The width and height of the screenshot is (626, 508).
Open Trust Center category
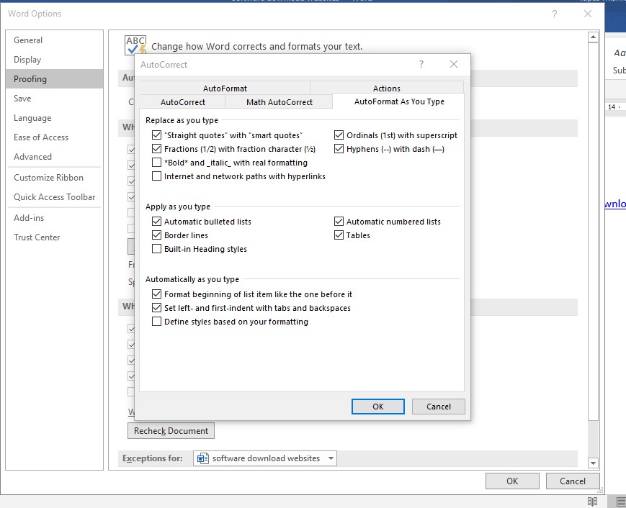click(x=54, y=237)
